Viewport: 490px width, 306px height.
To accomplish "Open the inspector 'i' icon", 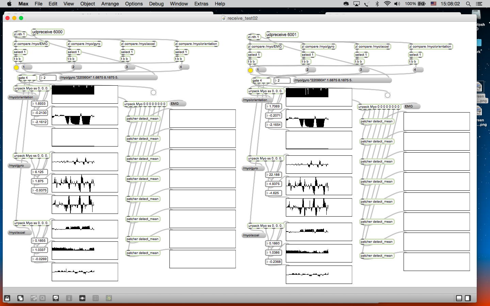I will pos(69,298).
